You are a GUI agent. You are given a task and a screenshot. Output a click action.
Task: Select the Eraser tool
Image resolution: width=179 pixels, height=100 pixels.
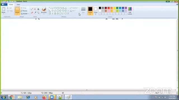click(32, 12)
